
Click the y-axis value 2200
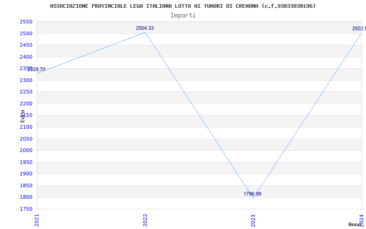tap(26, 104)
